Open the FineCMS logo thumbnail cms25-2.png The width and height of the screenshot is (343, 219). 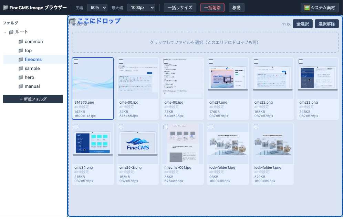coord(138,144)
